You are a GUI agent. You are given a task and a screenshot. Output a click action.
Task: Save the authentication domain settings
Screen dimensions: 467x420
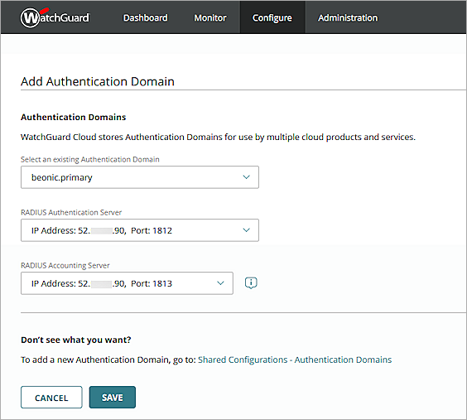pyautogui.click(x=113, y=398)
